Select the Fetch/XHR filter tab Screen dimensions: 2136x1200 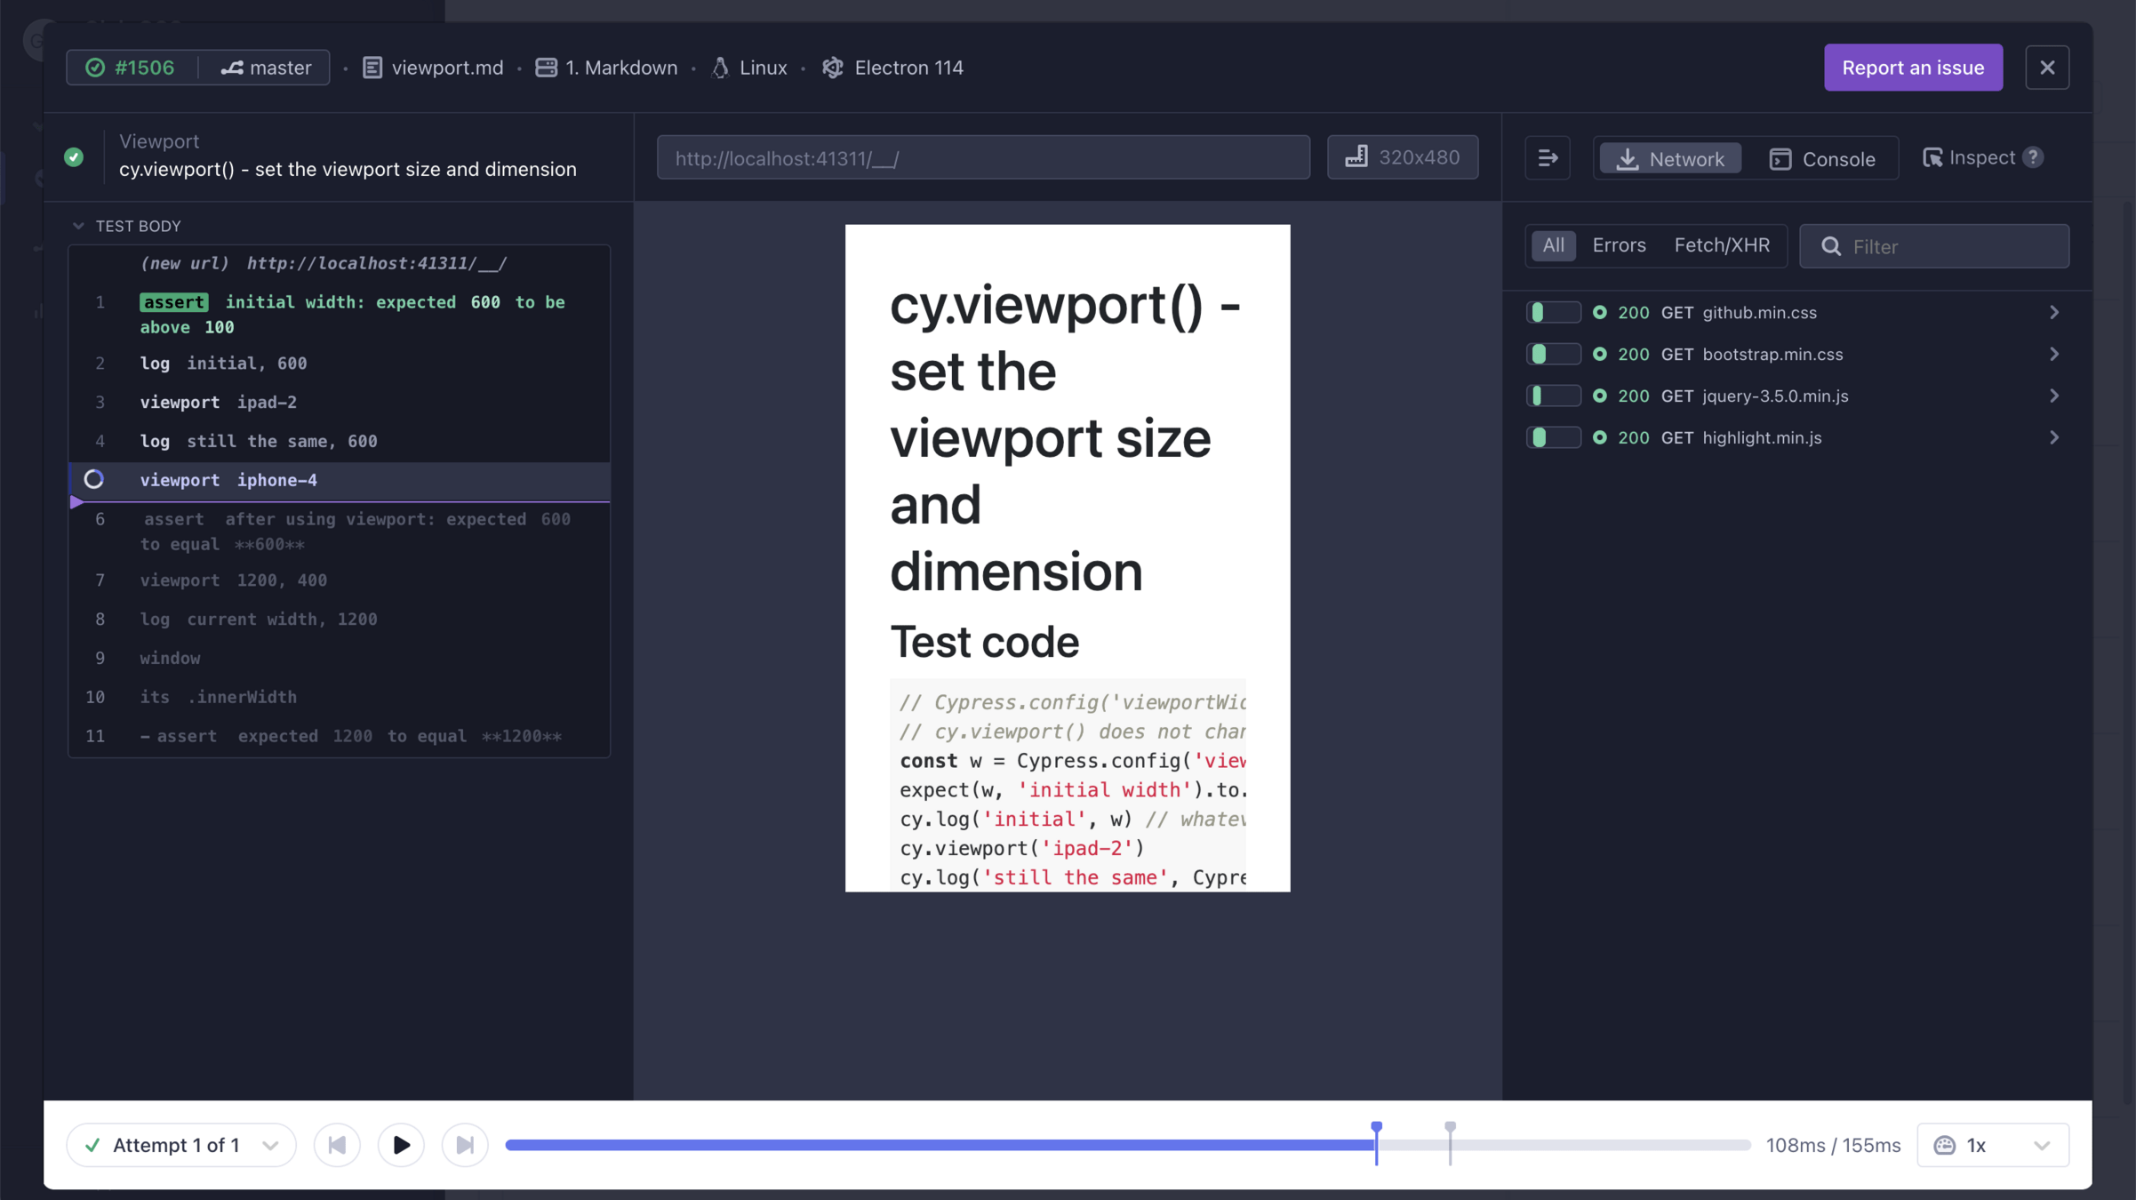(x=1722, y=245)
